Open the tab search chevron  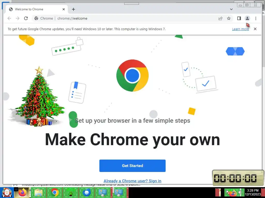(x=231, y=9)
